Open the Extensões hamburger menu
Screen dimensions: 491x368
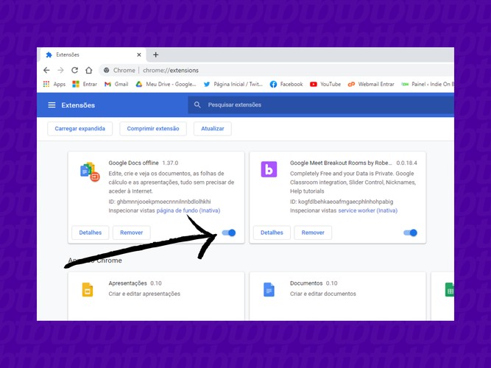tap(52, 105)
